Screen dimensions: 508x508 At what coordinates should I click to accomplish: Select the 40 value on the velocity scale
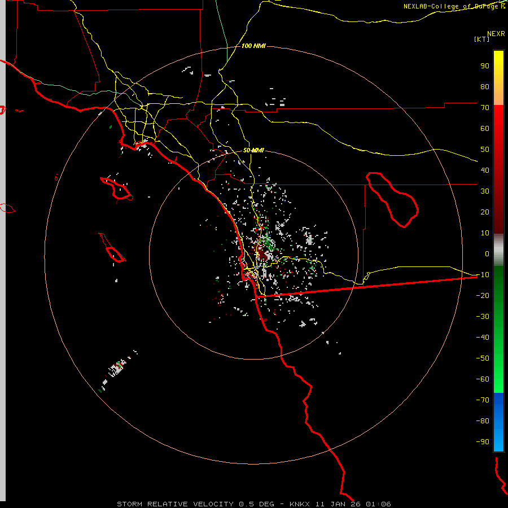(485, 170)
